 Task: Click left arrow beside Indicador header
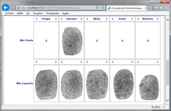pos(62,19)
